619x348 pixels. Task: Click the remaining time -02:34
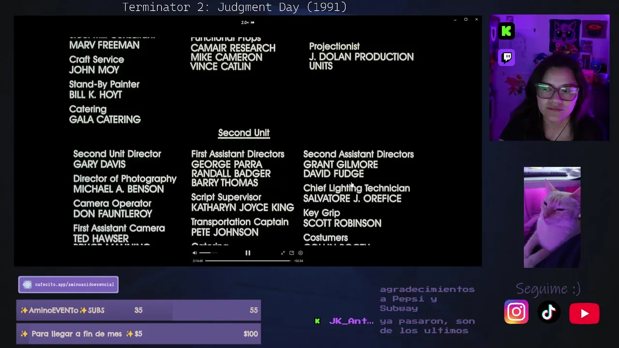tap(299, 261)
